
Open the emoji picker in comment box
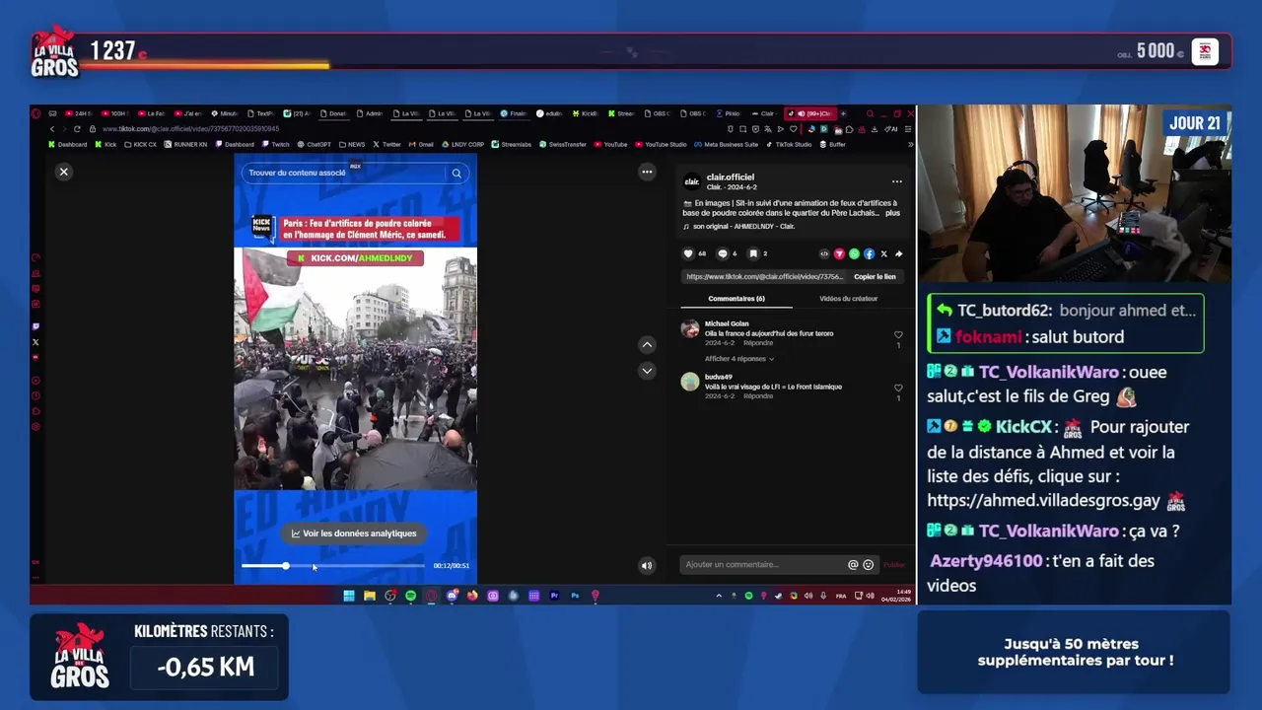[869, 565]
